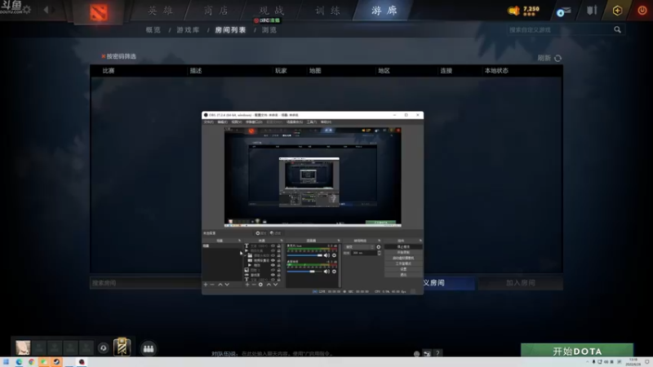653x367 pixels.
Task: Open the gold shards balance showing 7,250
Action: pyautogui.click(x=524, y=11)
